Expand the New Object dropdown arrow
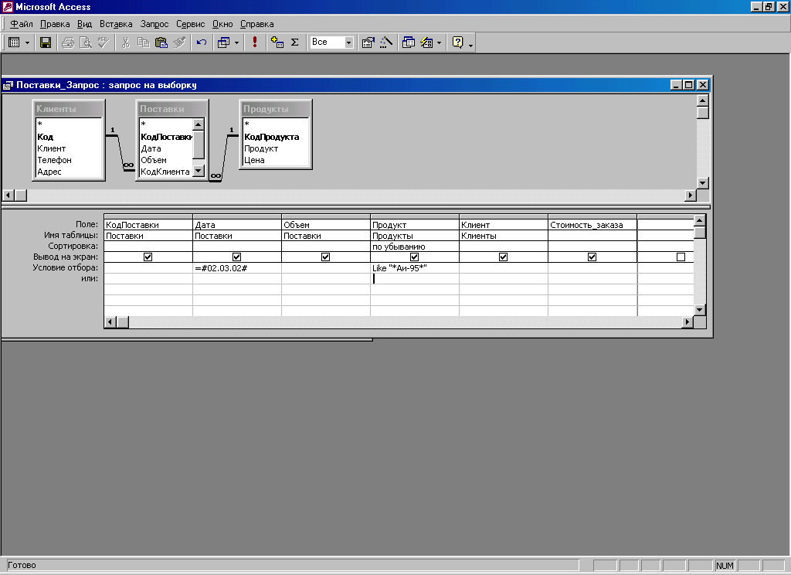 point(440,43)
